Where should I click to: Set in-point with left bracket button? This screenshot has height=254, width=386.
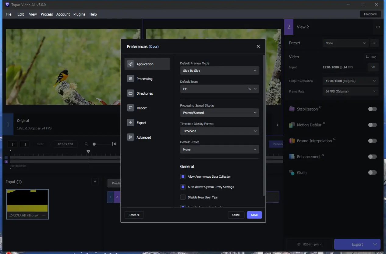click(13, 144)
